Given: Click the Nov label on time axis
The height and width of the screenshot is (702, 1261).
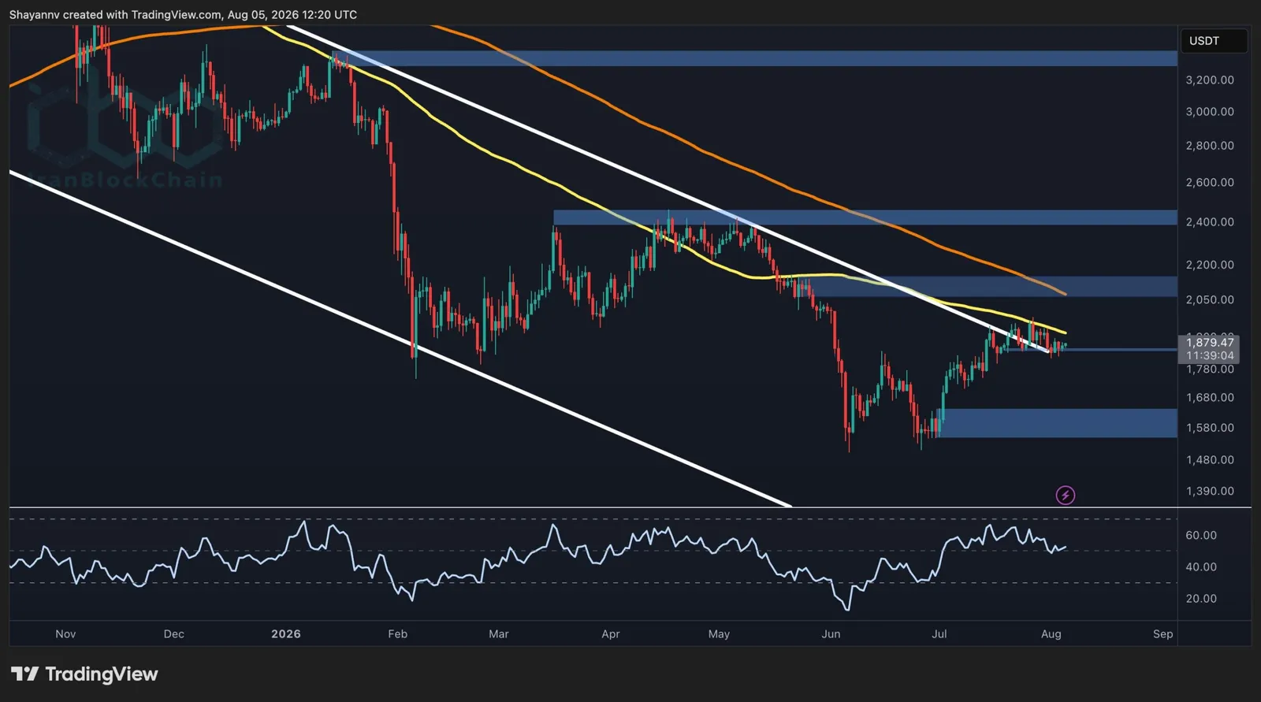Looking at the screenshot, I should [65, 633].
